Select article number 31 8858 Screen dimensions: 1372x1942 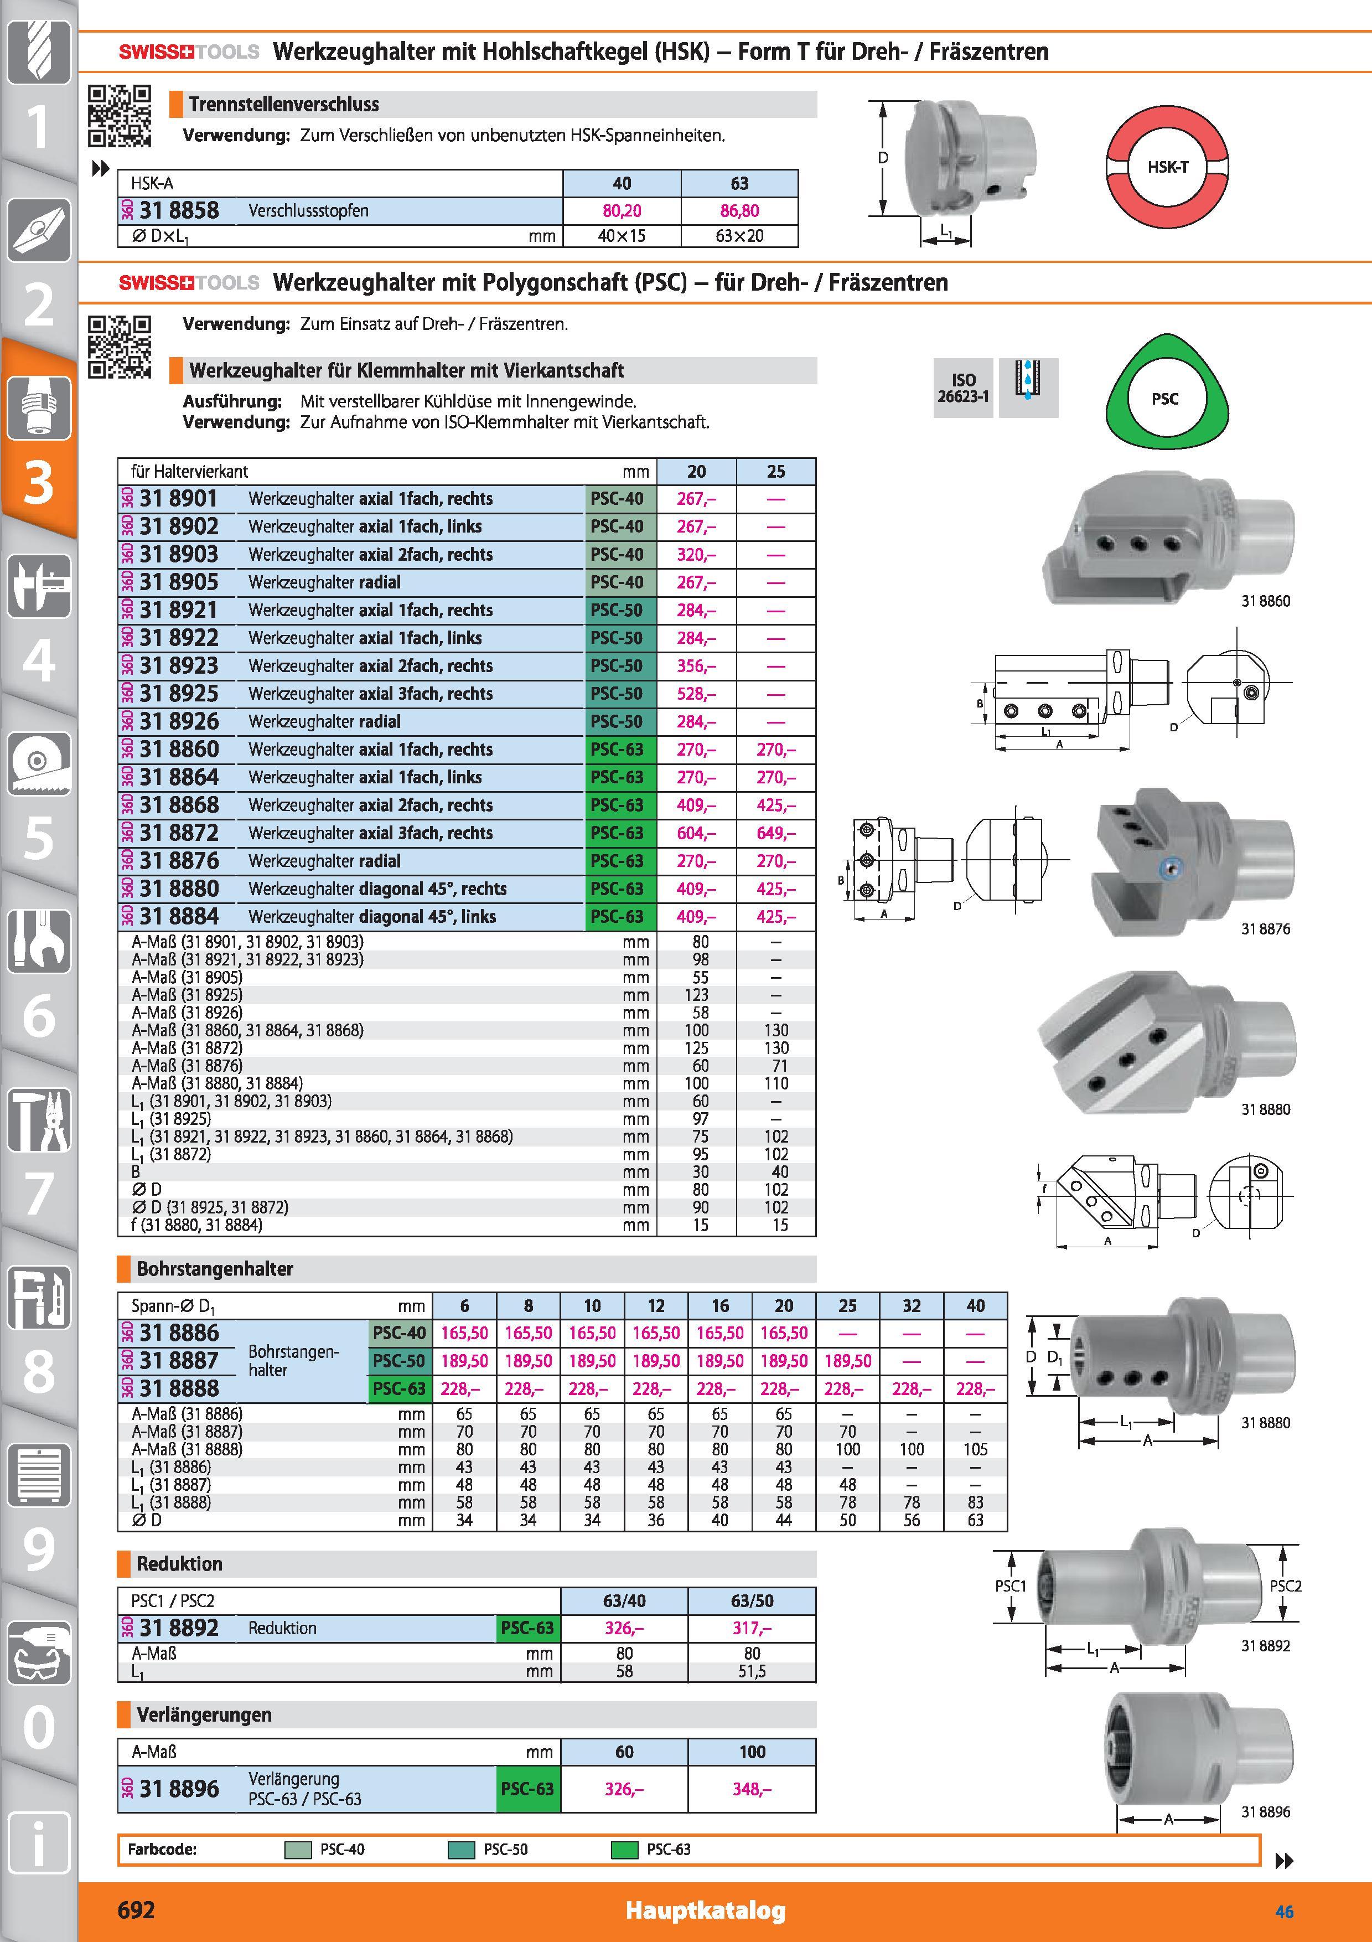[179, 210]
